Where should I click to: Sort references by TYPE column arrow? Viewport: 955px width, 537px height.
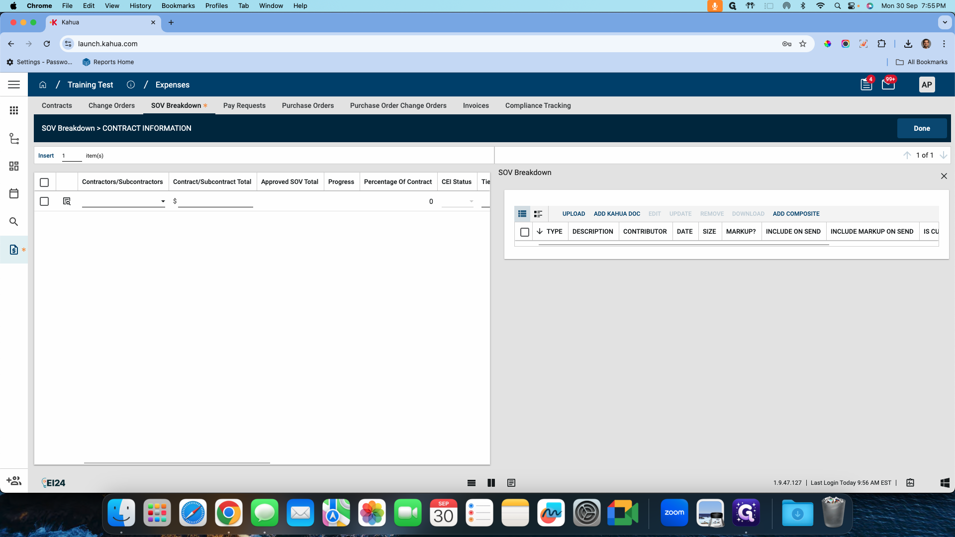[x=540, y=232]
